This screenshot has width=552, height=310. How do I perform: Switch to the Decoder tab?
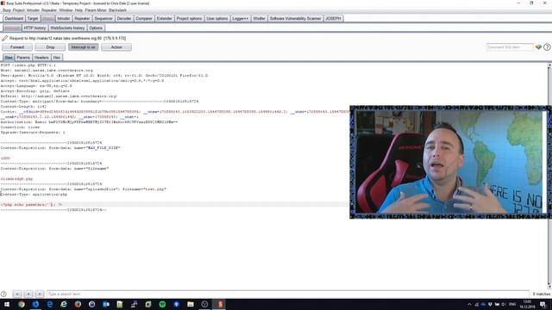[124, 19]
